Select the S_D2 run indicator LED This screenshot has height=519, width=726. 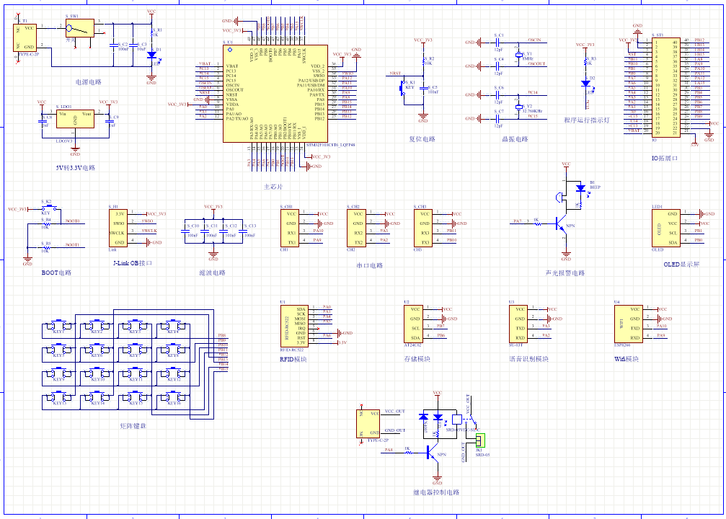click(585, 84)
